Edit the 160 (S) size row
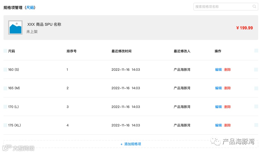This screenshot has height=153, width=263. [x=218, y=70]
